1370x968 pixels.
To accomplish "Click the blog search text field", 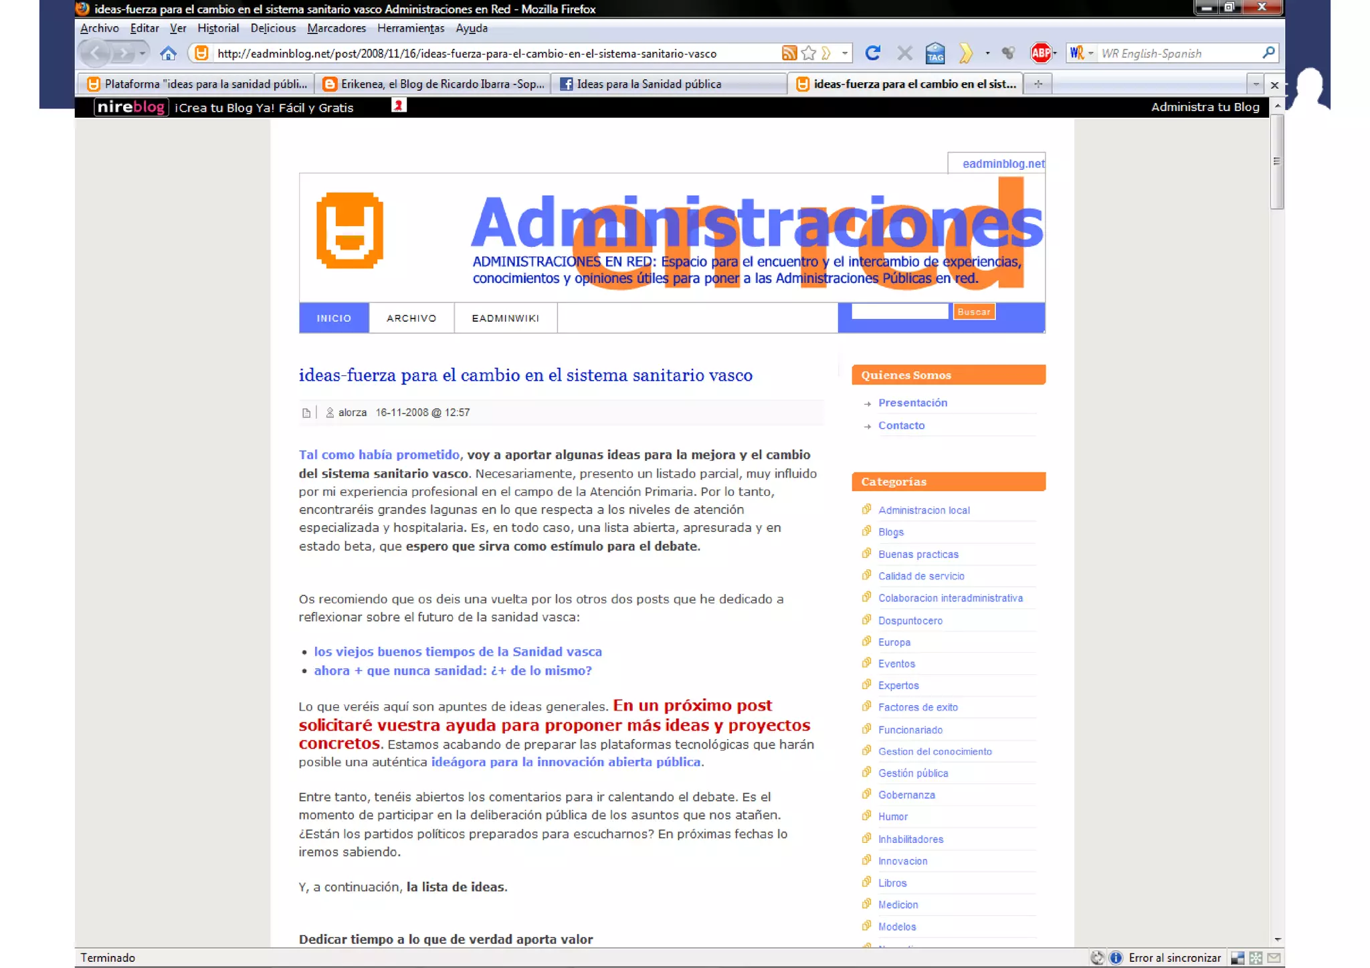I will 899,312.
